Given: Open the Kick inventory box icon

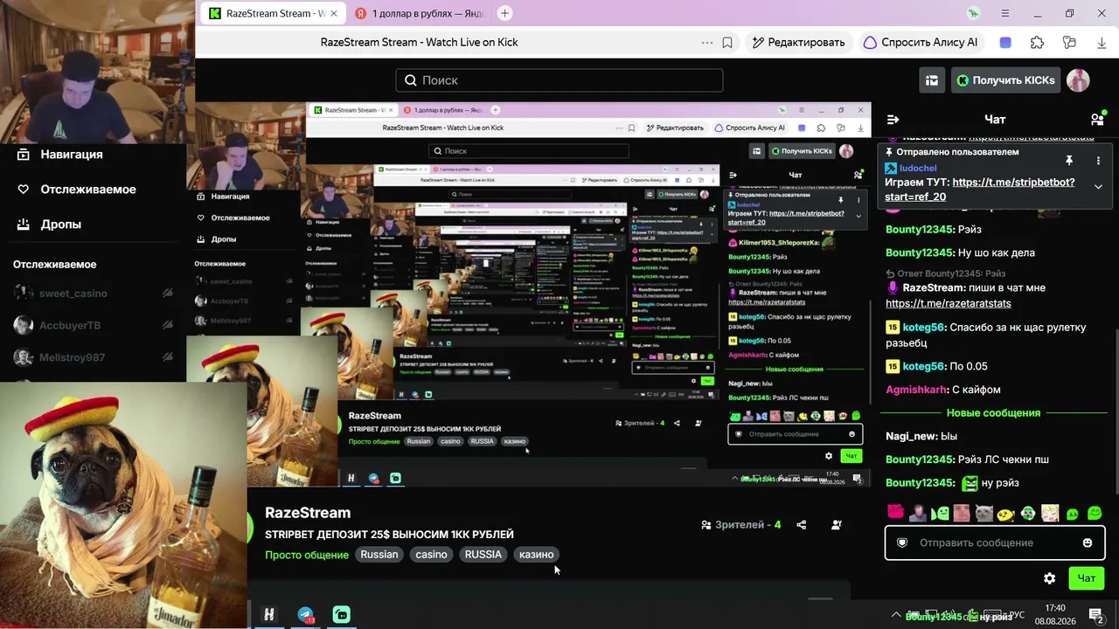Looking at the screenshot, I should pos(932,80).
